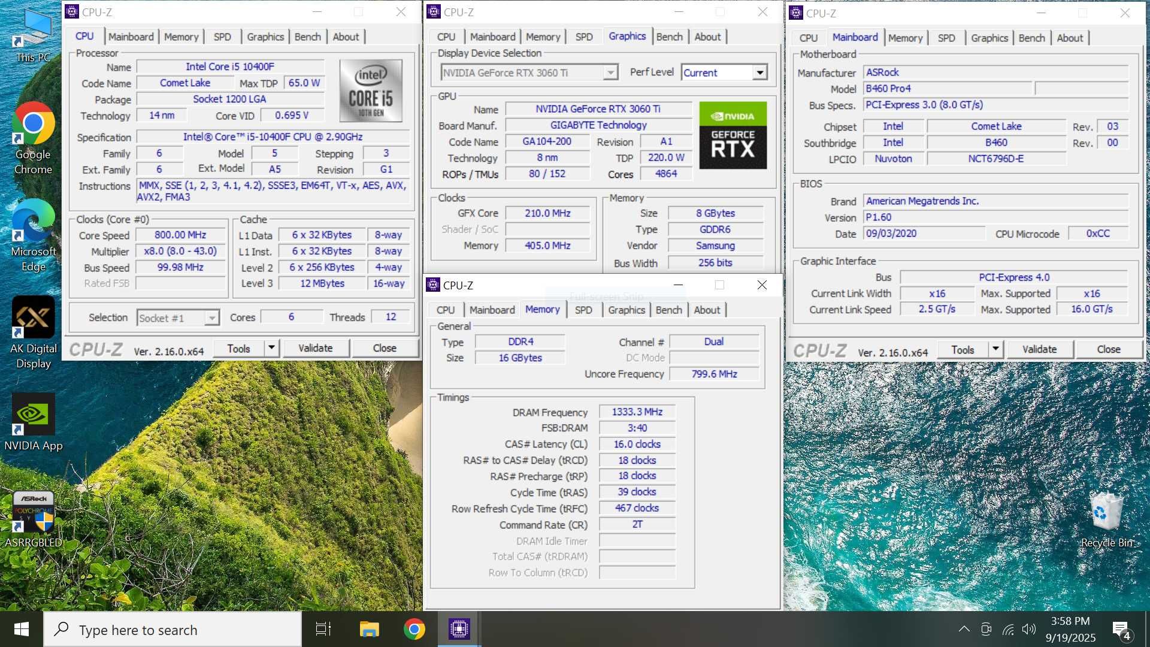1150x647 pixels.
Task: Click CPU-Z title icon in CPU window
Action: [72, 11]
